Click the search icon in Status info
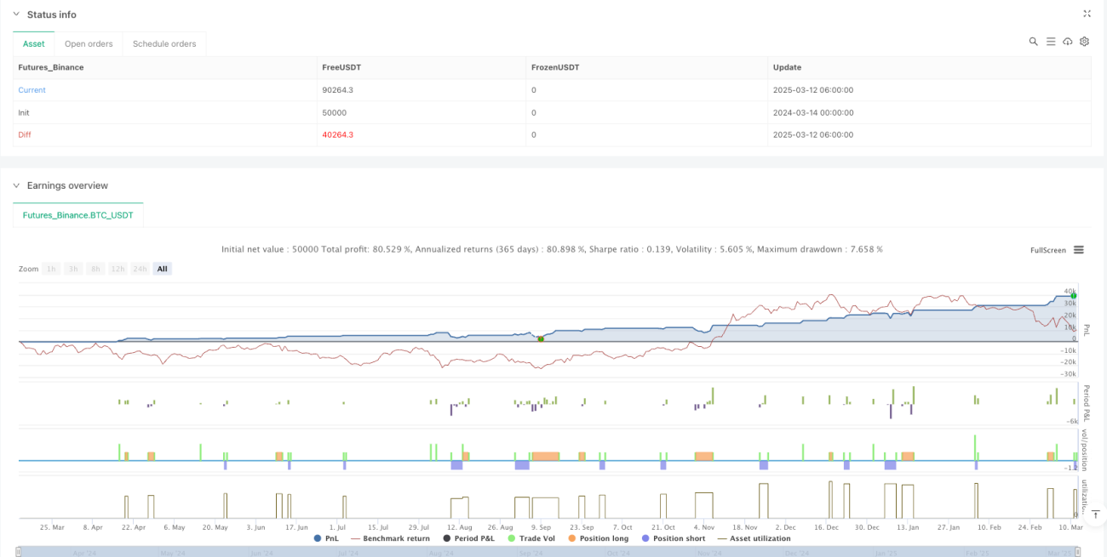 [x=1033, y=41]
